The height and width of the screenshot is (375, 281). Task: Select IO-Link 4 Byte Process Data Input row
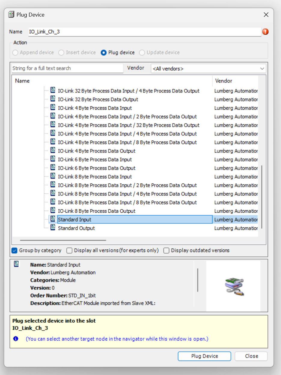[95, 108]
